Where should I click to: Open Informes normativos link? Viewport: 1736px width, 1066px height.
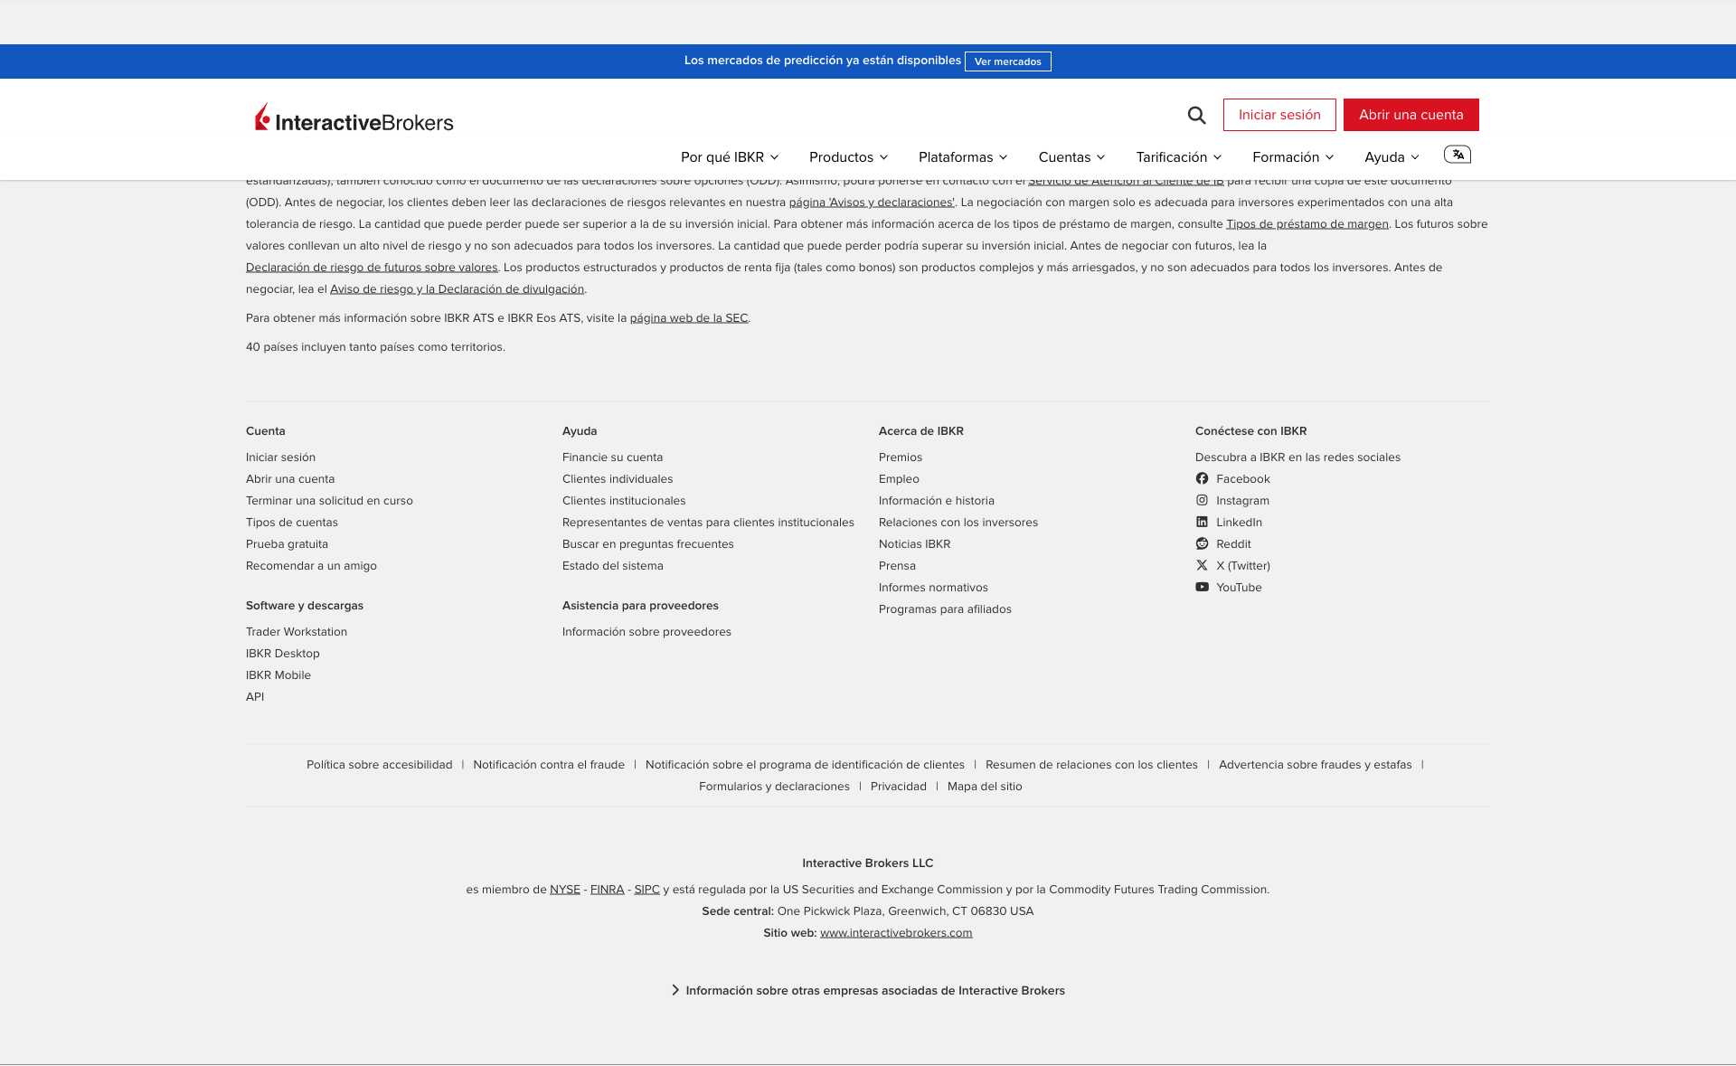(933, 588)
